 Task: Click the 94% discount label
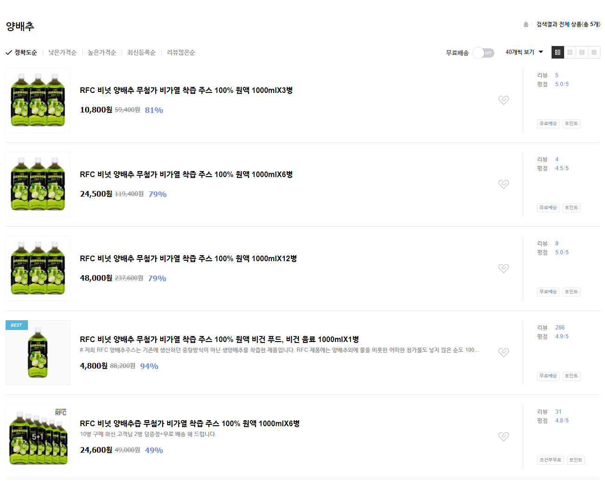(149, 366)
